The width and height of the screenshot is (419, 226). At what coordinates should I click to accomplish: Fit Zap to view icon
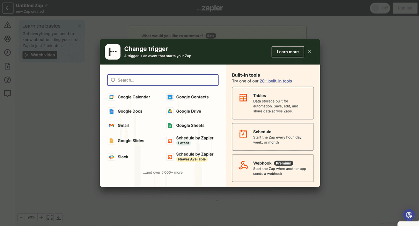[50, 217]
